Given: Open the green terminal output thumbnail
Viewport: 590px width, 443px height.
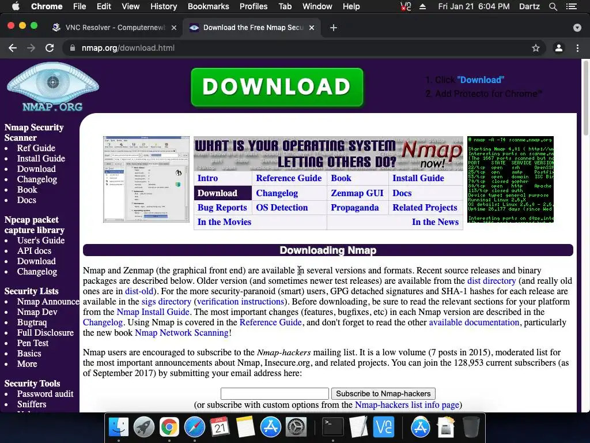Looking at the screenshot, I should [510, 179].
